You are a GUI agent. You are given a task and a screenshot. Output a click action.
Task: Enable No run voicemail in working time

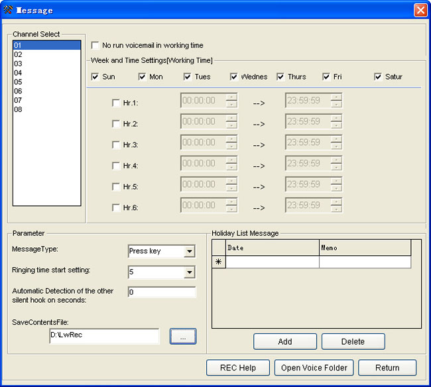pos(96,46)
